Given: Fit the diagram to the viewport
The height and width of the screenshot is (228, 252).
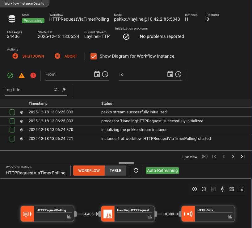Looking at the screenshot, I should coord(213,189).
